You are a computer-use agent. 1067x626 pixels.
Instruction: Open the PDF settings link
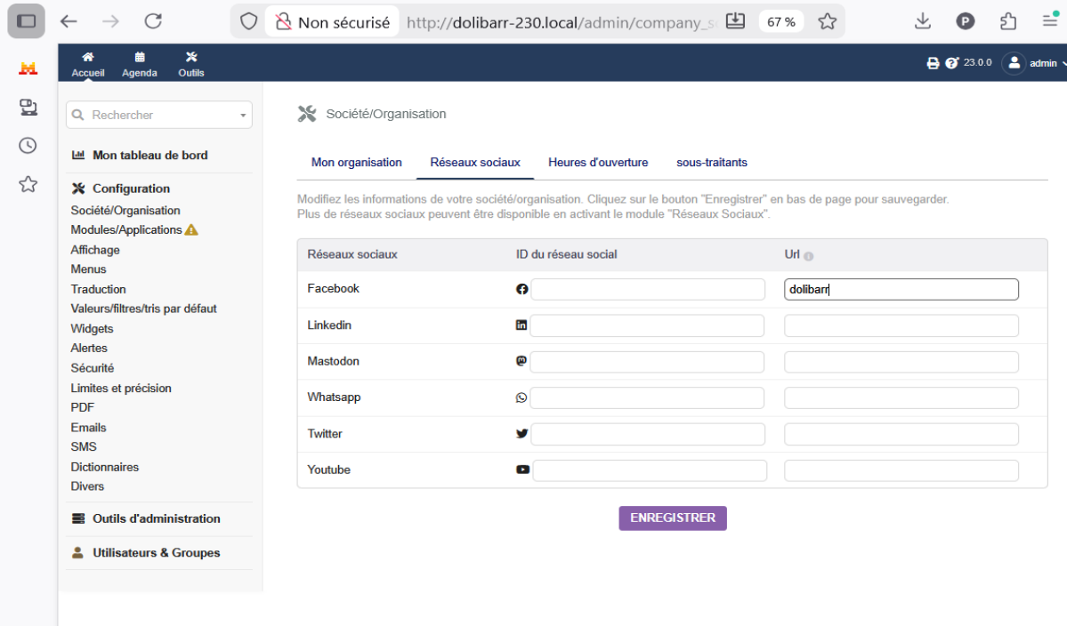pyautogui.click(x=83, y=407)
